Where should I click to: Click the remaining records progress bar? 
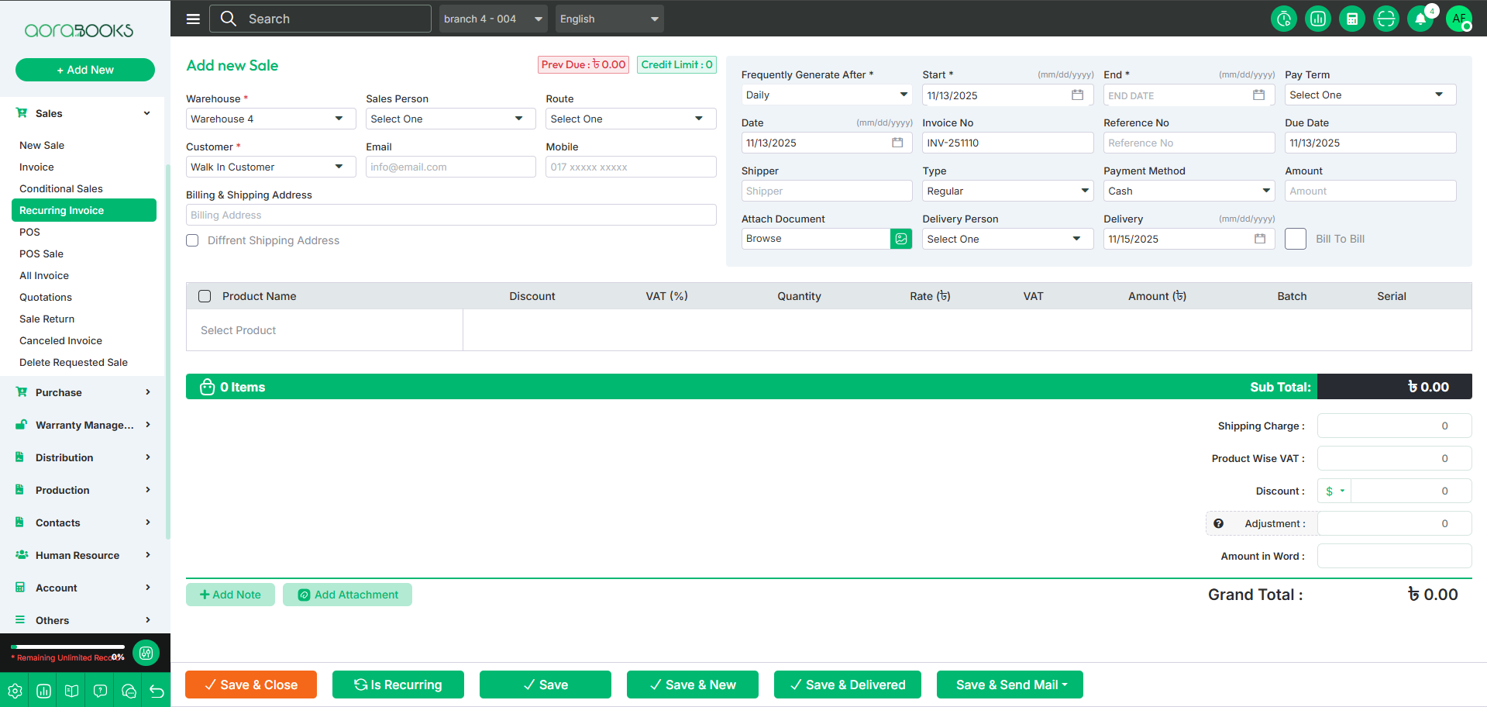[68, 647]
